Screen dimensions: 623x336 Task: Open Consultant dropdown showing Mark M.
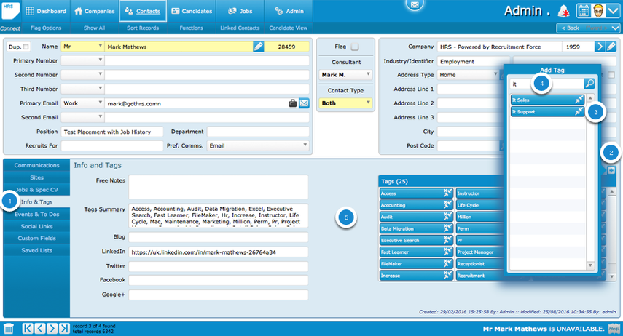coord(345,75)
